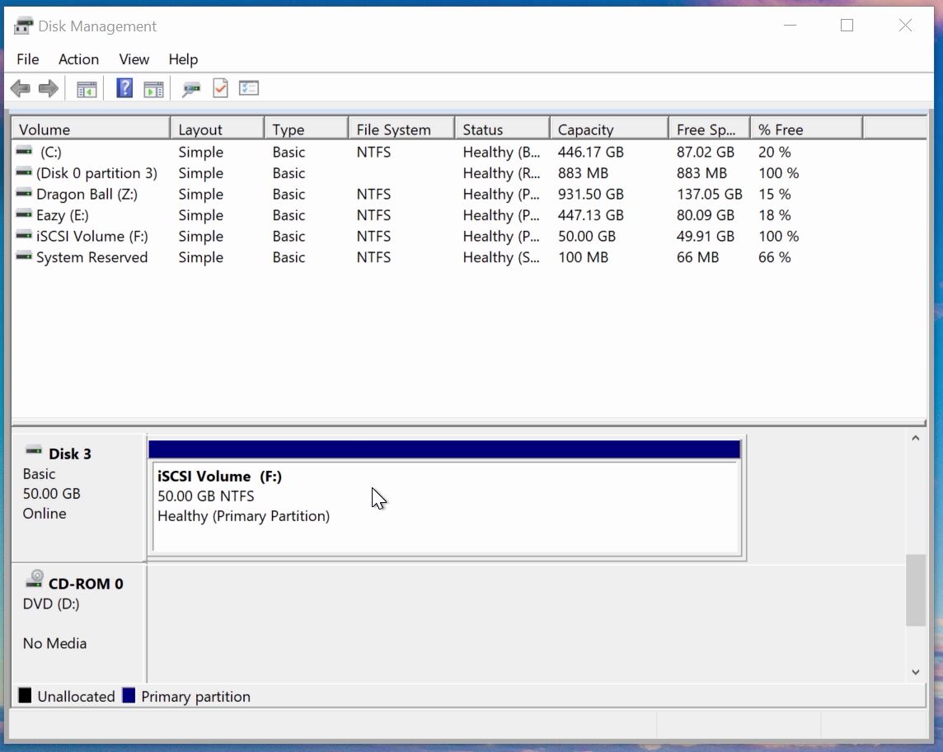Image resolution: width=943 pixels, height=752 pixels.
Task: Click the disk drive with magnifier toolbar icon
Action: pyautogui.click(x=191, y=88)
